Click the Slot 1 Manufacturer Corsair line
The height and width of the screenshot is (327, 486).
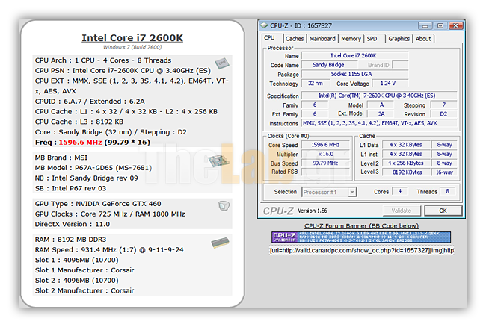click(x=84, y=270)
